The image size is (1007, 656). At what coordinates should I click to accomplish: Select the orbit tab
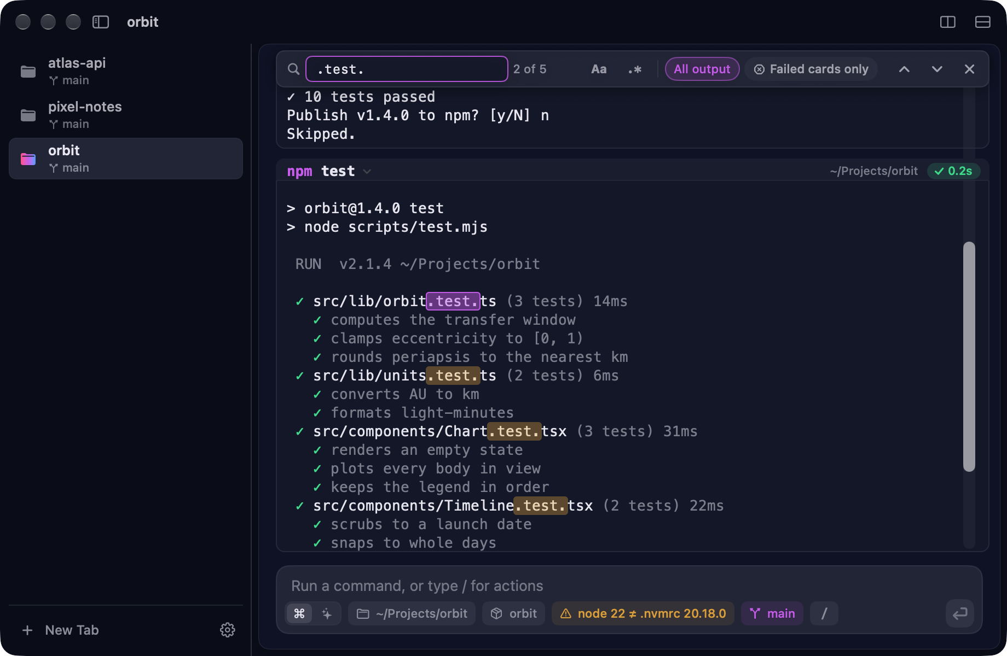pos(126,159)
